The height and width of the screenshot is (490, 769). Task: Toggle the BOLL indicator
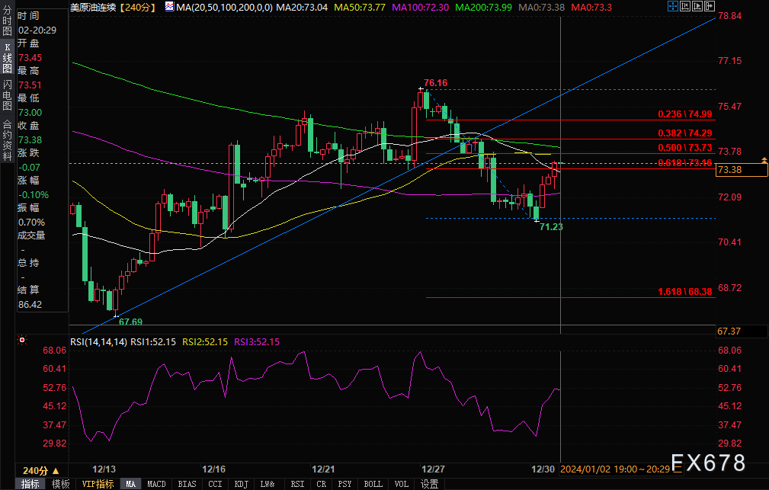[x=373, y=484]
